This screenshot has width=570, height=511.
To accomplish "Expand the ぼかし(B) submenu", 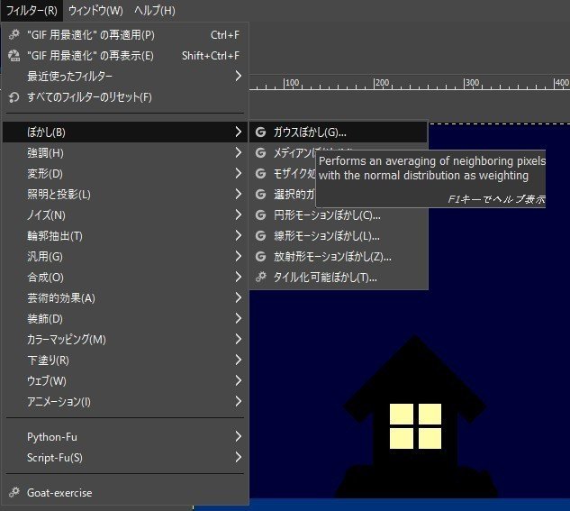I will [x=125, y=132].
